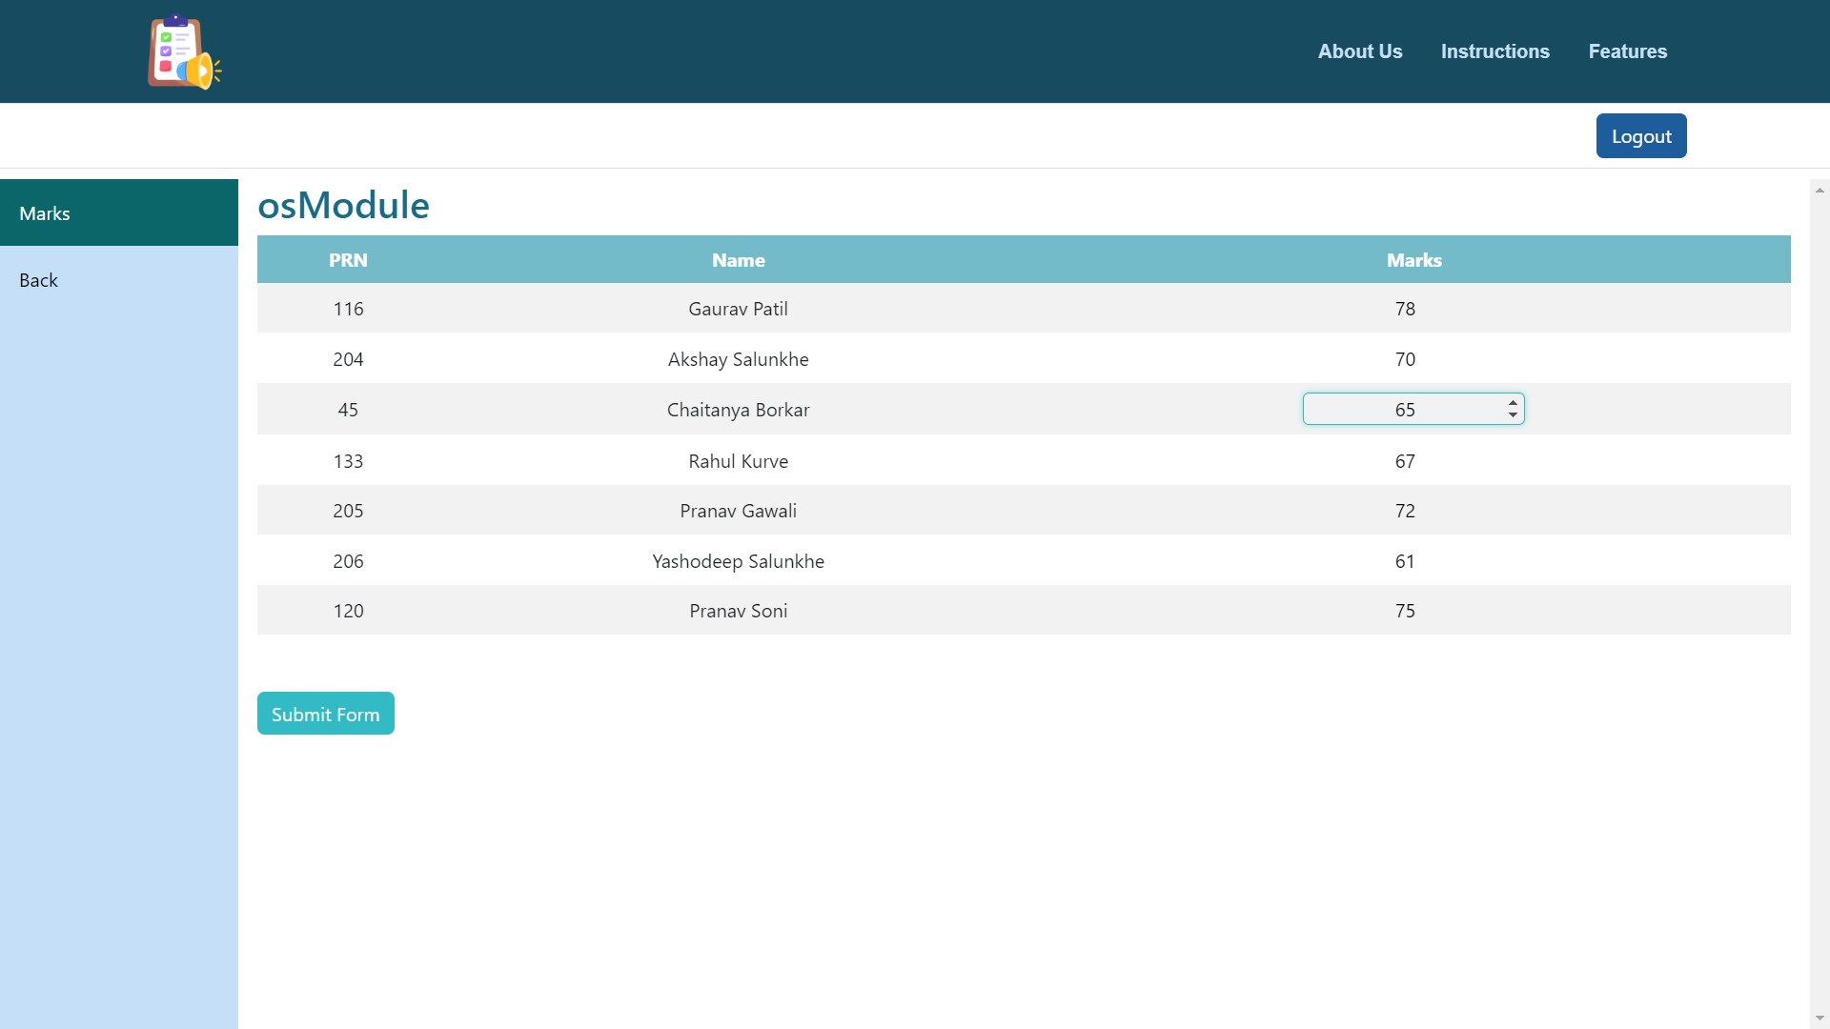
Task: Click the Marks column header
Action: coord(1413,260)
